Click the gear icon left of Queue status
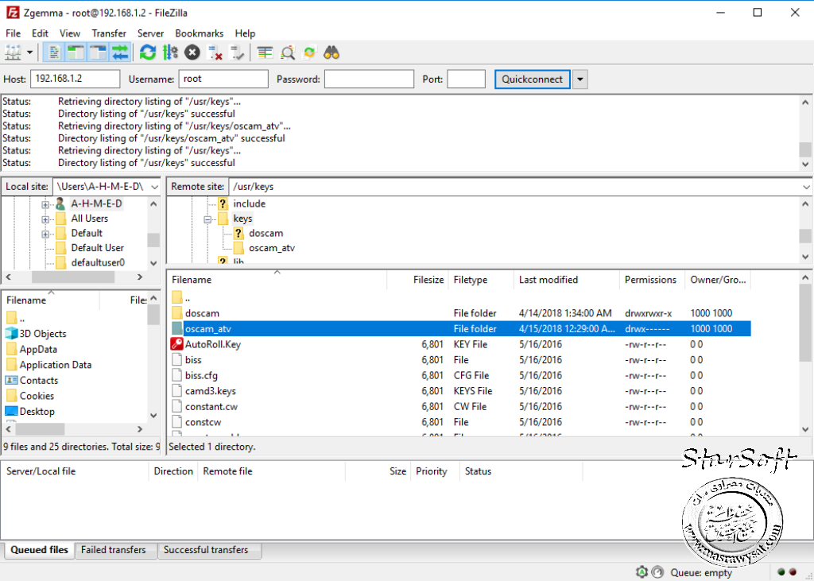814x581 pixels. coord(642,572)
